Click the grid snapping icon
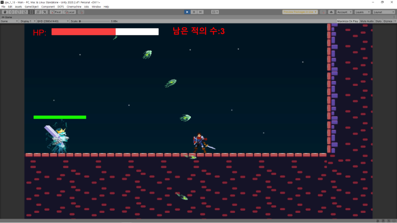Screen dimensions: 397x223 pyautogui.click(x=81, y=12)
